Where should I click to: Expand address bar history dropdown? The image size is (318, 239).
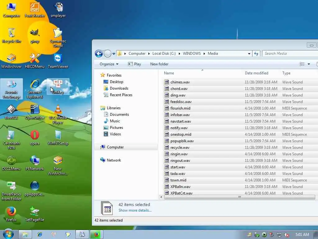coord(249,54)
